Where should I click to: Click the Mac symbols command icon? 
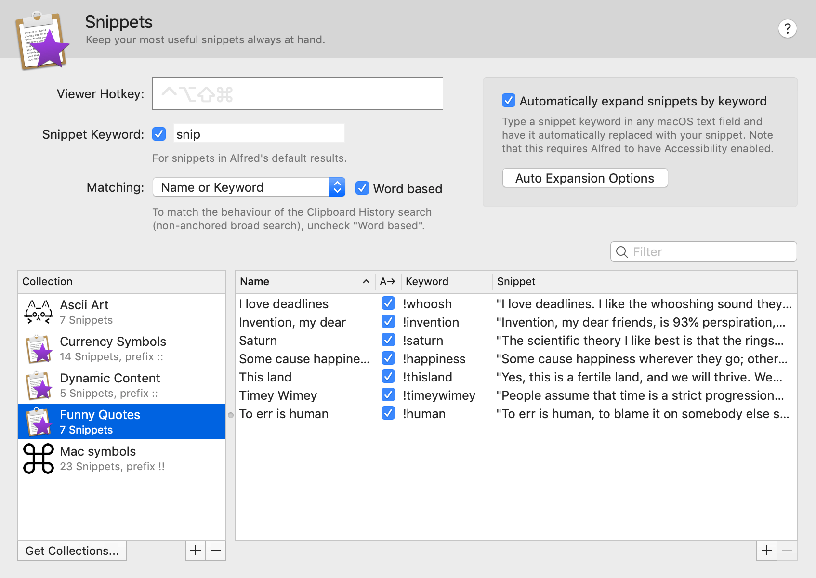pos(39,458)
